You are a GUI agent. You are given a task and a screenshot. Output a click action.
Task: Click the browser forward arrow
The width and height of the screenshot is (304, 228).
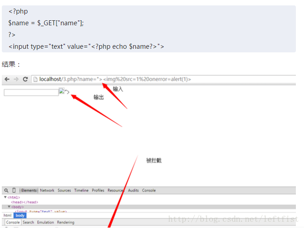pos(16,79)
